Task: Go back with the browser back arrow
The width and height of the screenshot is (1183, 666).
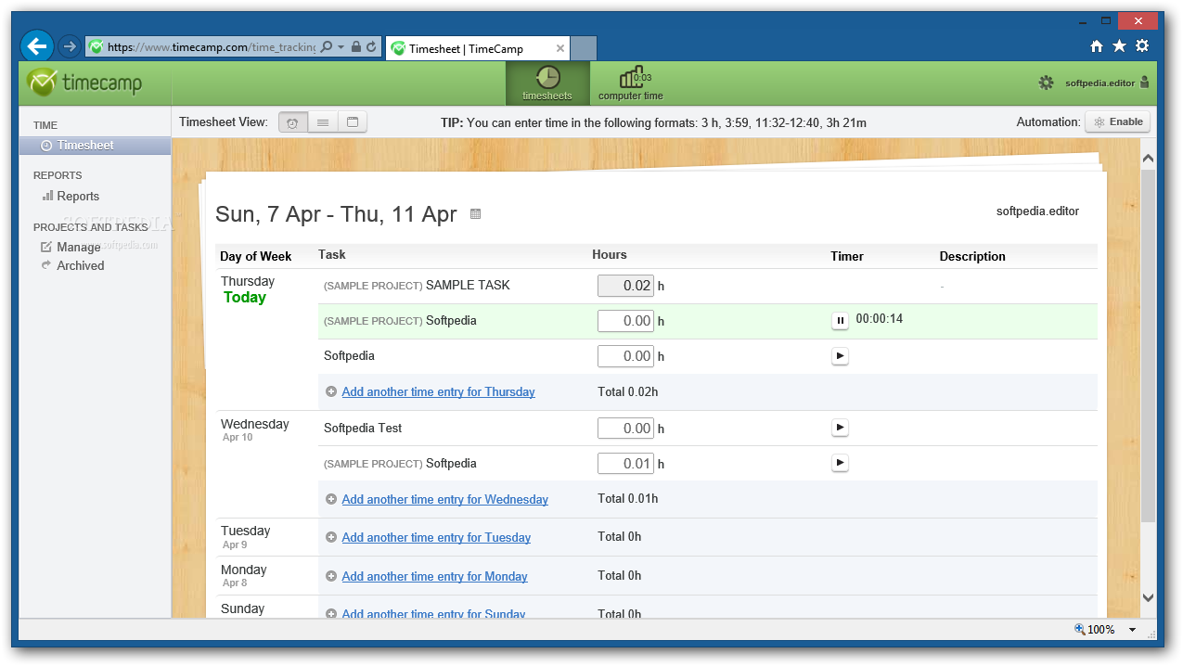Action: click(x=38, y=45)
